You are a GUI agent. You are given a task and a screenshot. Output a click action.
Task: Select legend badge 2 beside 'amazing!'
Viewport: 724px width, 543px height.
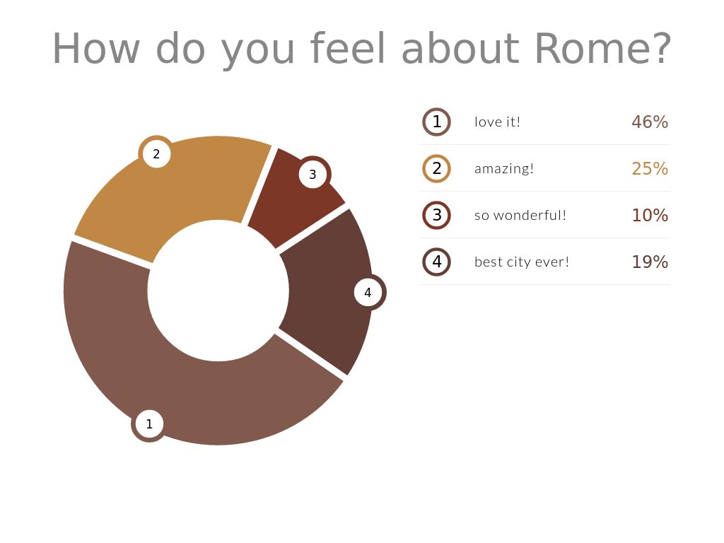(437, 168)
